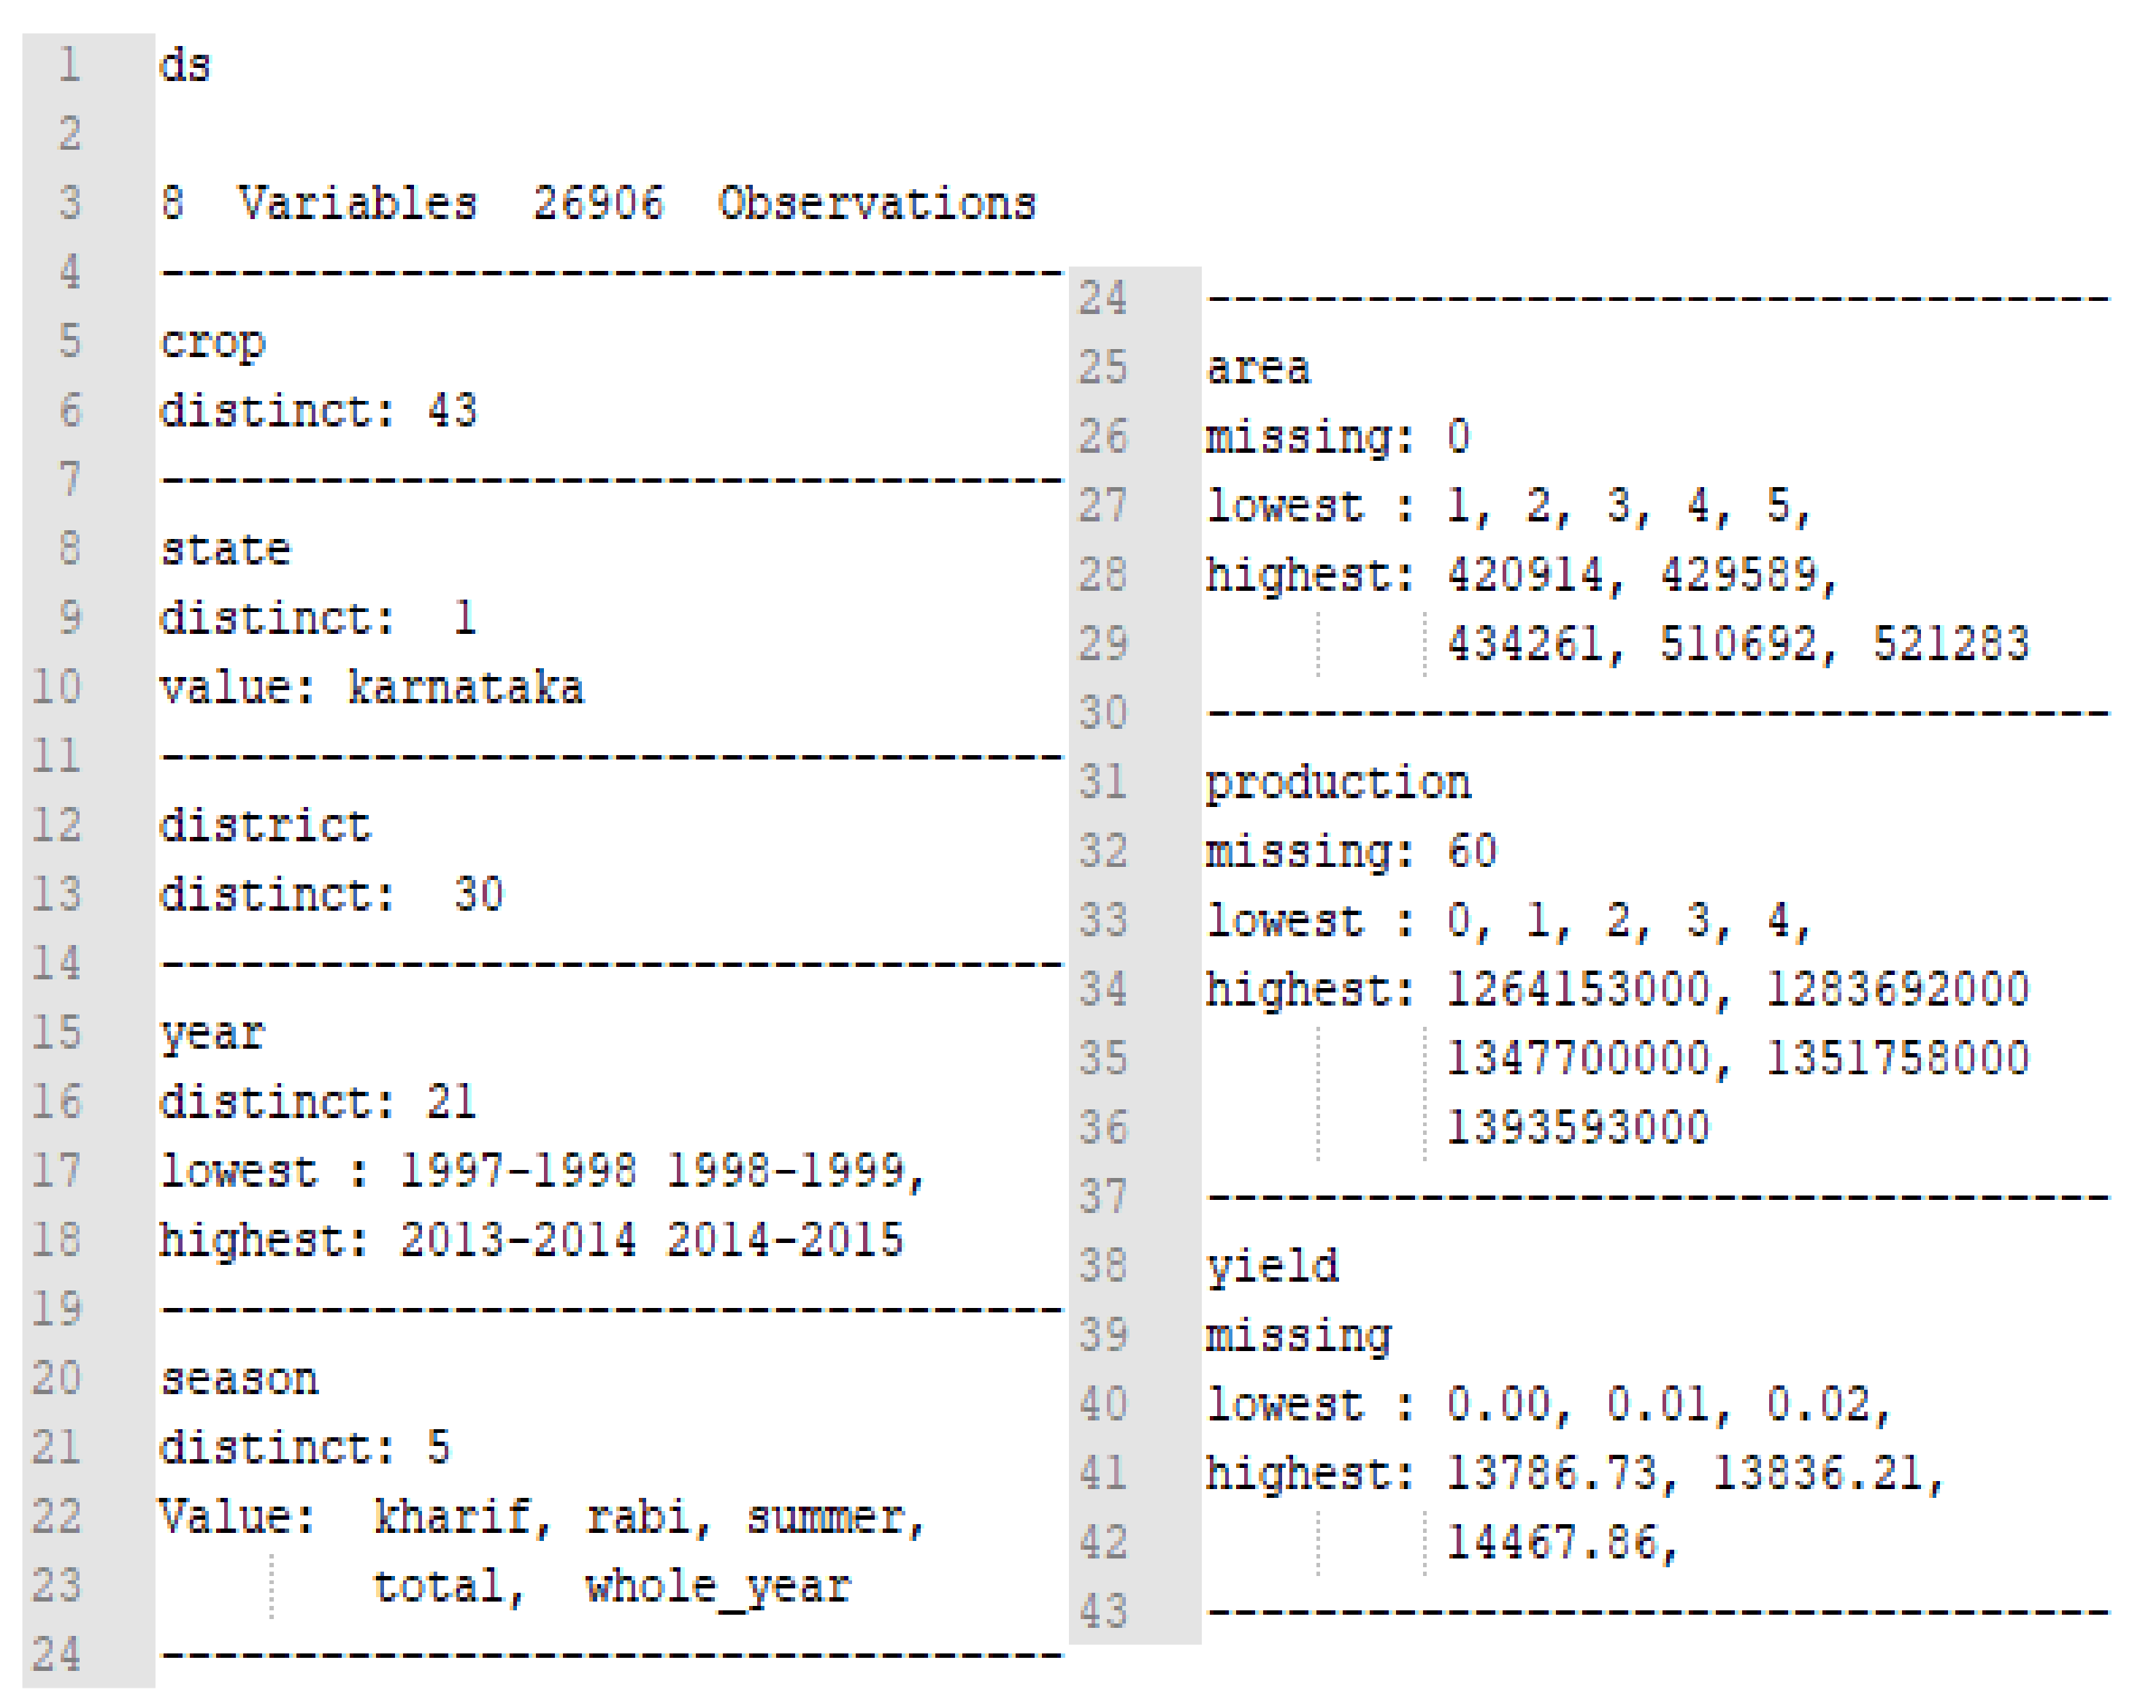Click line number 43 in the gutter
The height and width of the screenshot is (1706, 2132).
[1103, 1612]
